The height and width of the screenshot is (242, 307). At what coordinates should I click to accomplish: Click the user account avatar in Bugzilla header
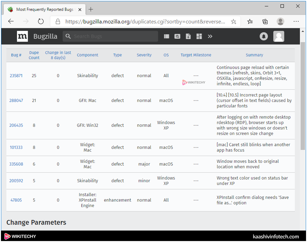pyautogui.click(x=279, y=37)
